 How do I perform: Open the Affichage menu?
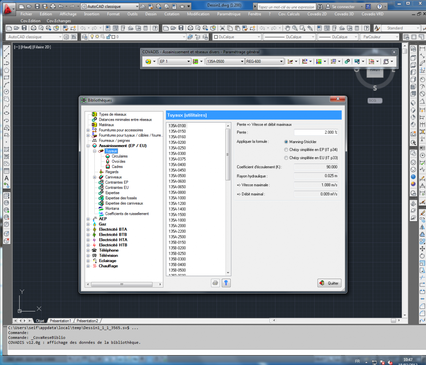point(68,14)
